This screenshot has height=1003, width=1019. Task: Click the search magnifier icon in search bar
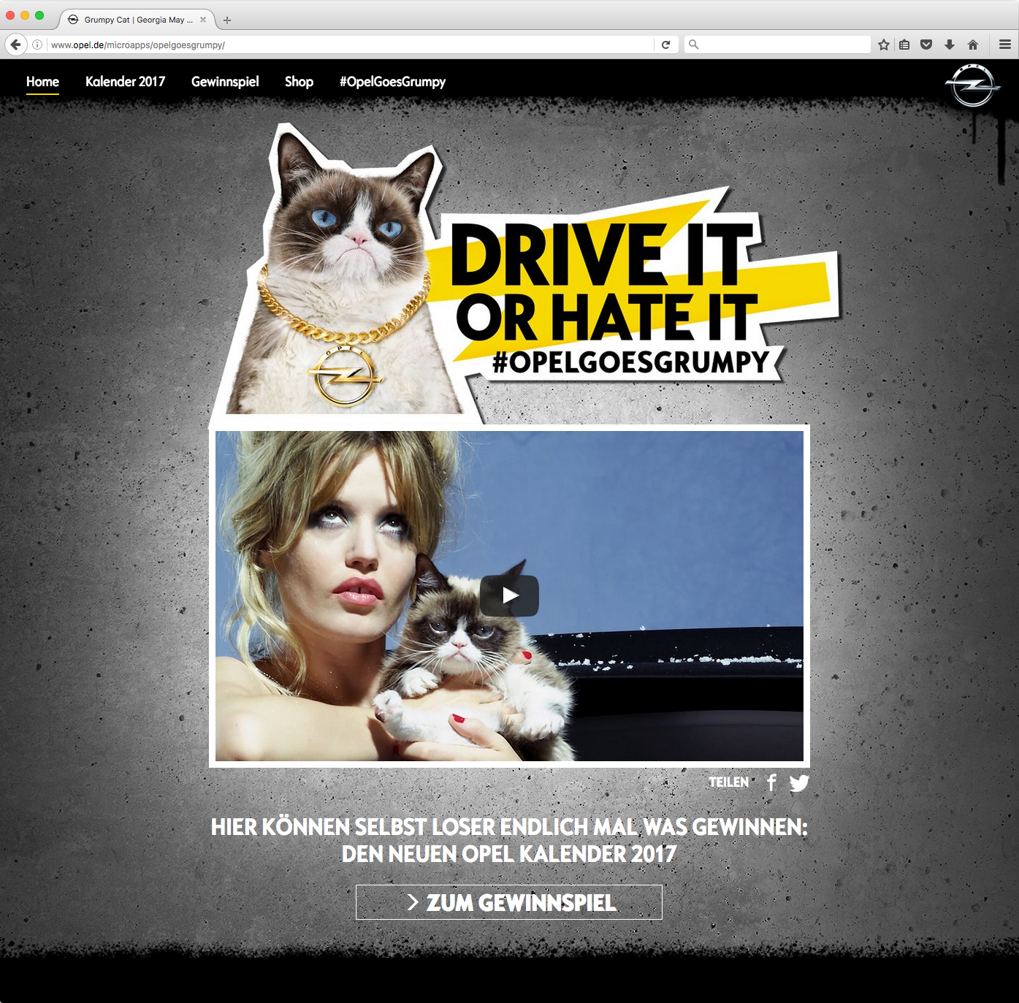[694, 45]
